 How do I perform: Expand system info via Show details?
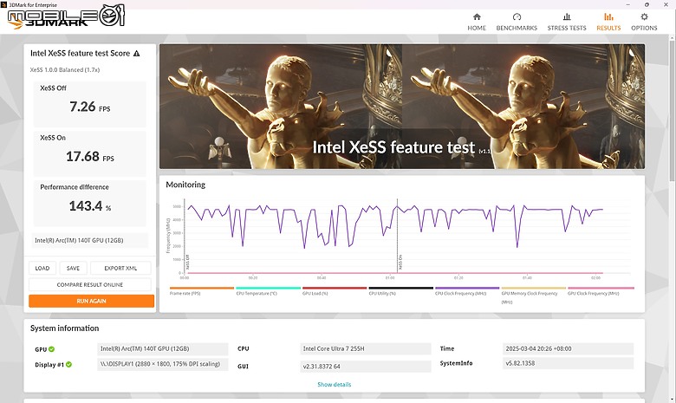point(335,384)
